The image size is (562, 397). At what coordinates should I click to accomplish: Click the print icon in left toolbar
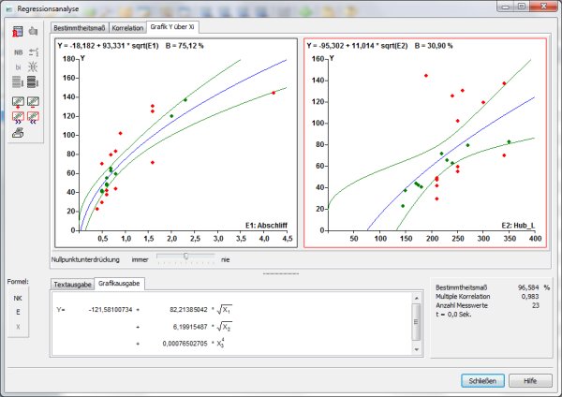pos(18,133)
